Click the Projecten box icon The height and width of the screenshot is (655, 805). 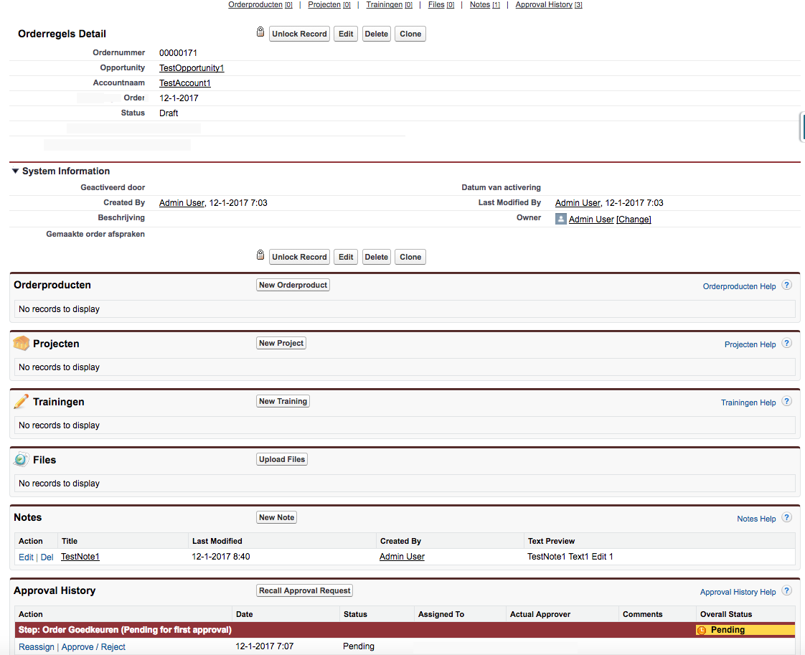(21, 343)
